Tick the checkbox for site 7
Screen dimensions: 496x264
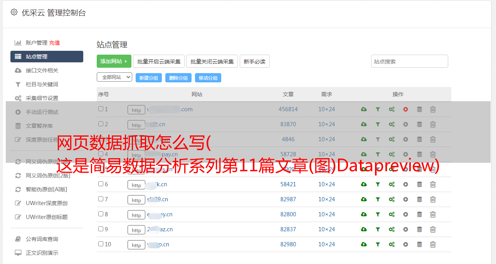pos(101,199)
